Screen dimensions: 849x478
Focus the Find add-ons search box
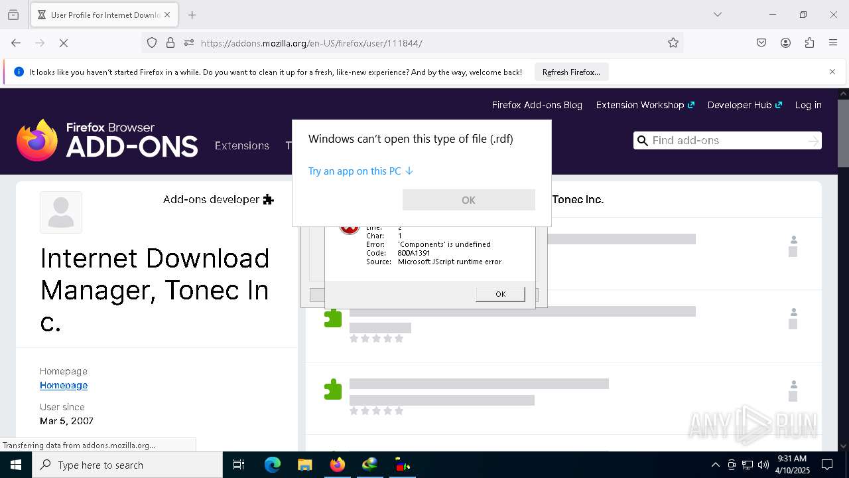(x=727, y=140)
